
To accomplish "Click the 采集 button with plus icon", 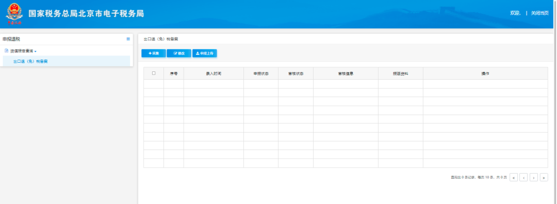I will tap(154, 53).
